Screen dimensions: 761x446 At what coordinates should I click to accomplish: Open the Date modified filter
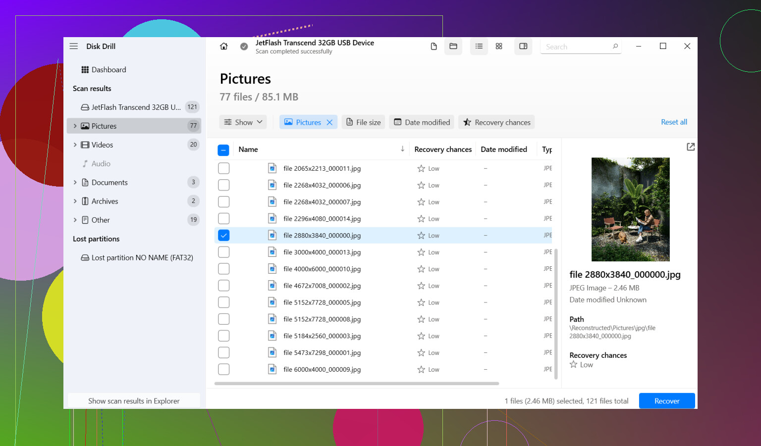point(422,122)
